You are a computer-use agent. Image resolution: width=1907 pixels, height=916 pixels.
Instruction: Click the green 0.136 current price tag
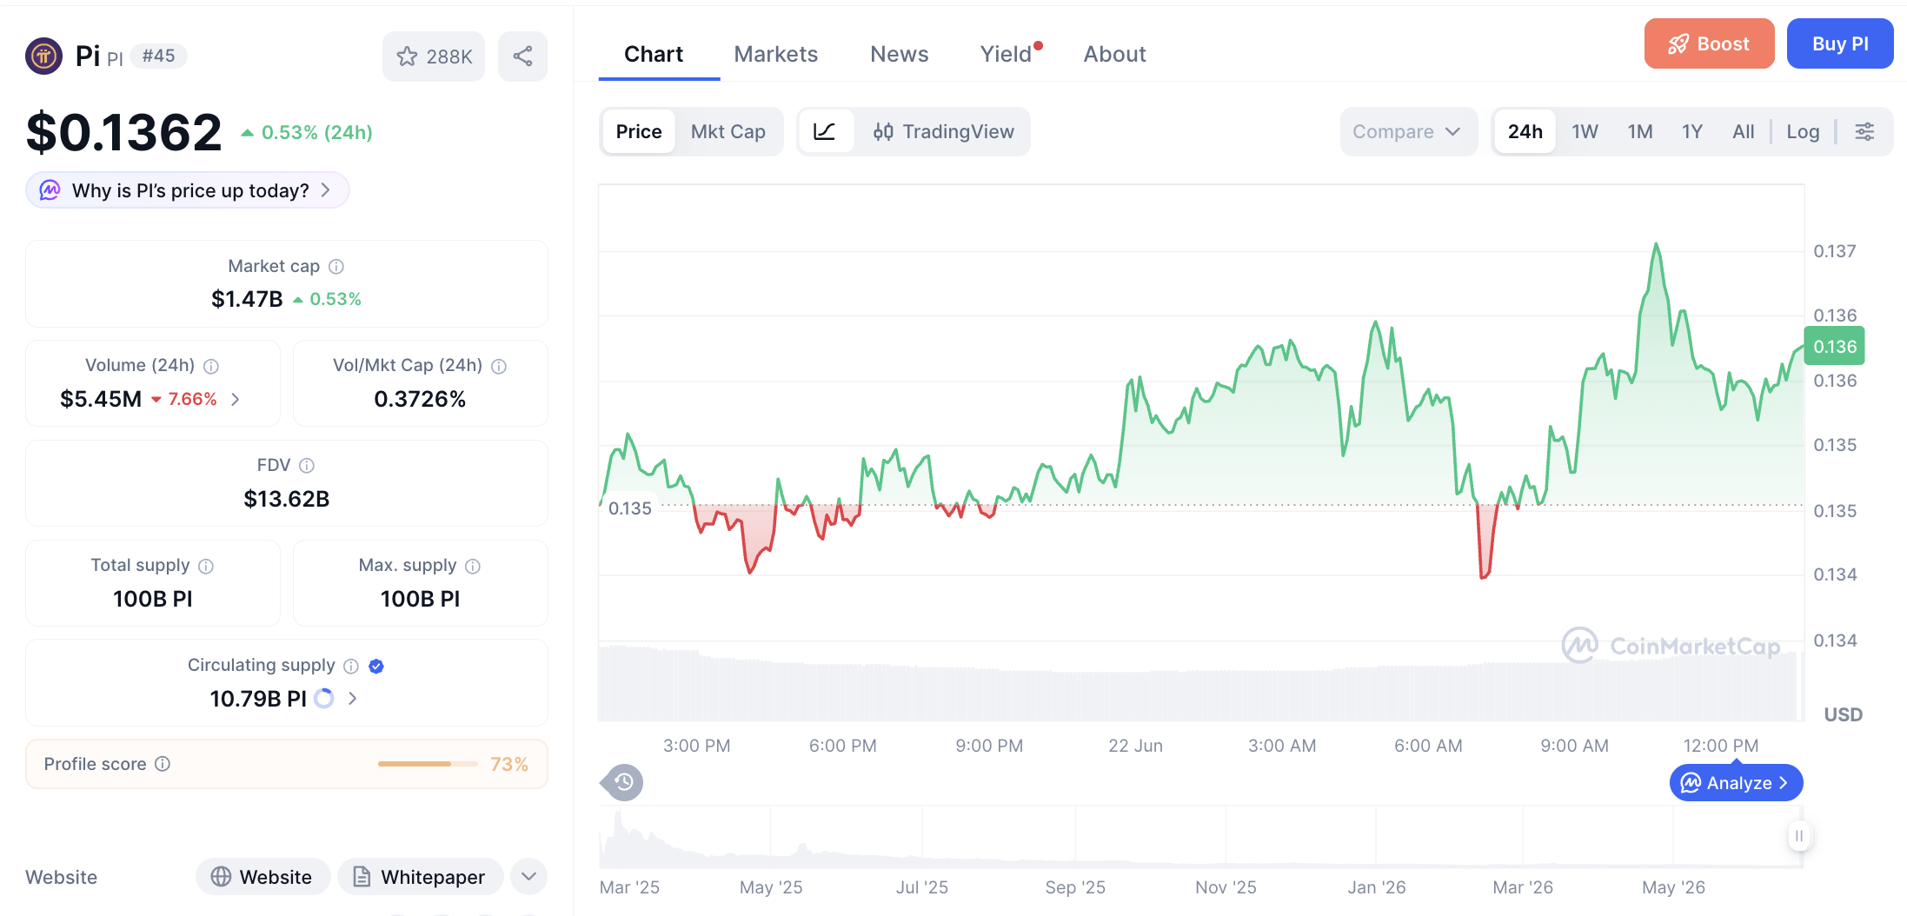point(1834,347)
